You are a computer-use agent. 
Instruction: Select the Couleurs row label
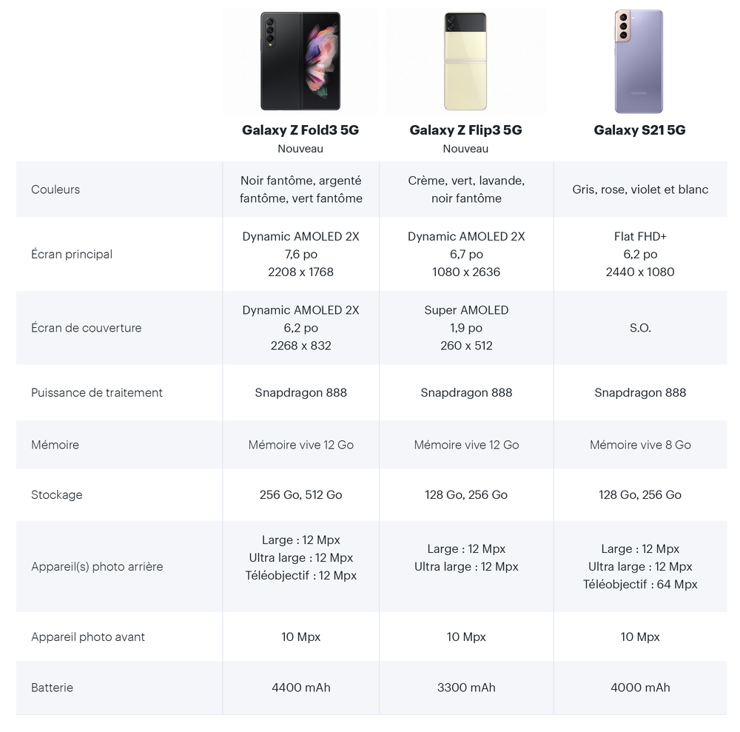pos(55,189)
